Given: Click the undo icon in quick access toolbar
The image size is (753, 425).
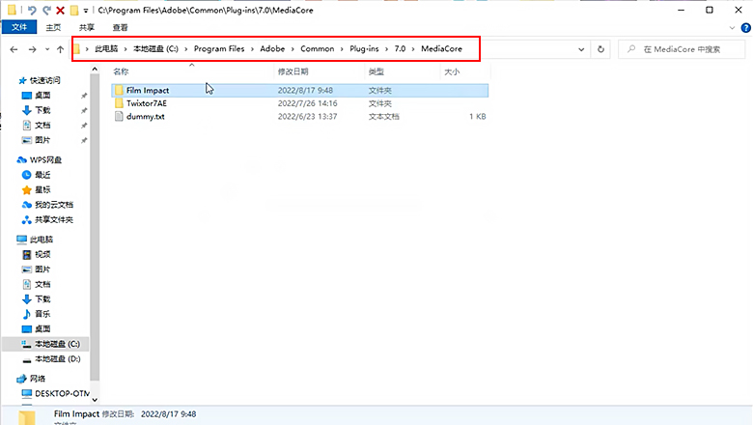Looking at the screenshot, I should pos(32,10).
